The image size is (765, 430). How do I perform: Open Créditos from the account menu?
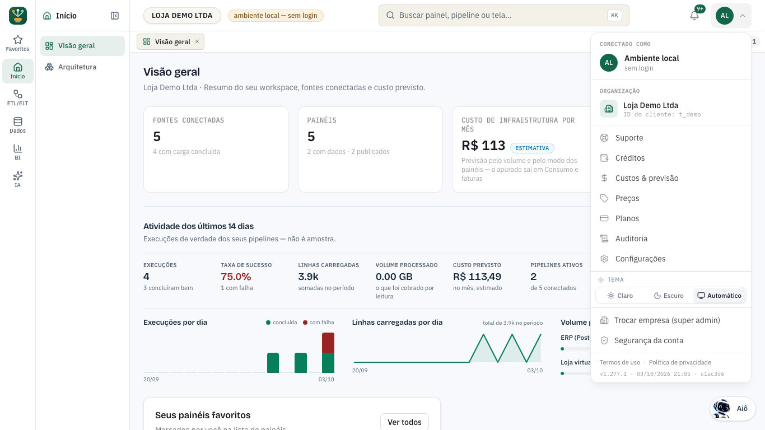click(x=671, y=158)
